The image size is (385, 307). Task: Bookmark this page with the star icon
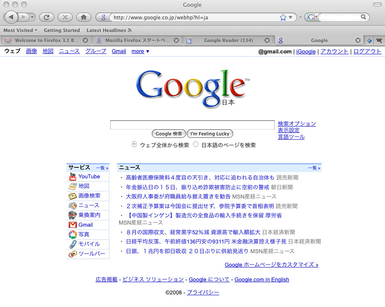(x=283, y=17)
